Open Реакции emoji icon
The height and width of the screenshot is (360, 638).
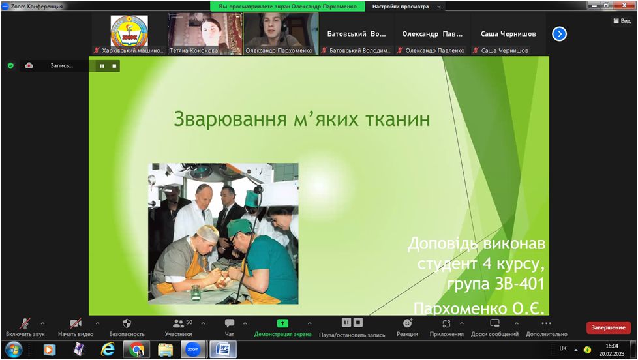click(x=407, y=323)
